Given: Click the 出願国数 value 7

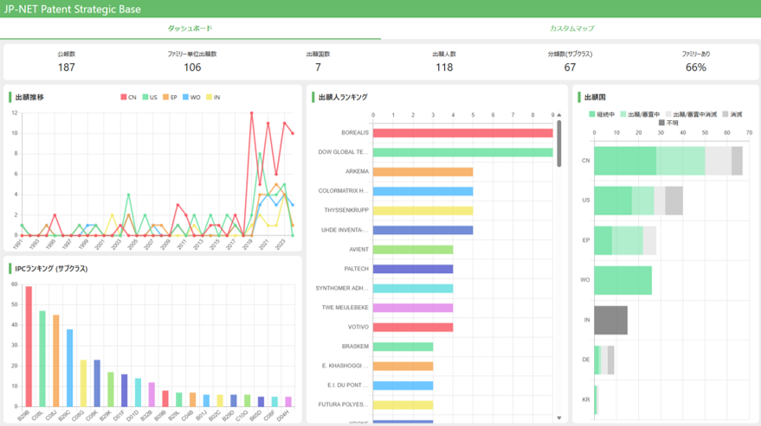Looking at the screenshot, I should (x=318, y=67).
